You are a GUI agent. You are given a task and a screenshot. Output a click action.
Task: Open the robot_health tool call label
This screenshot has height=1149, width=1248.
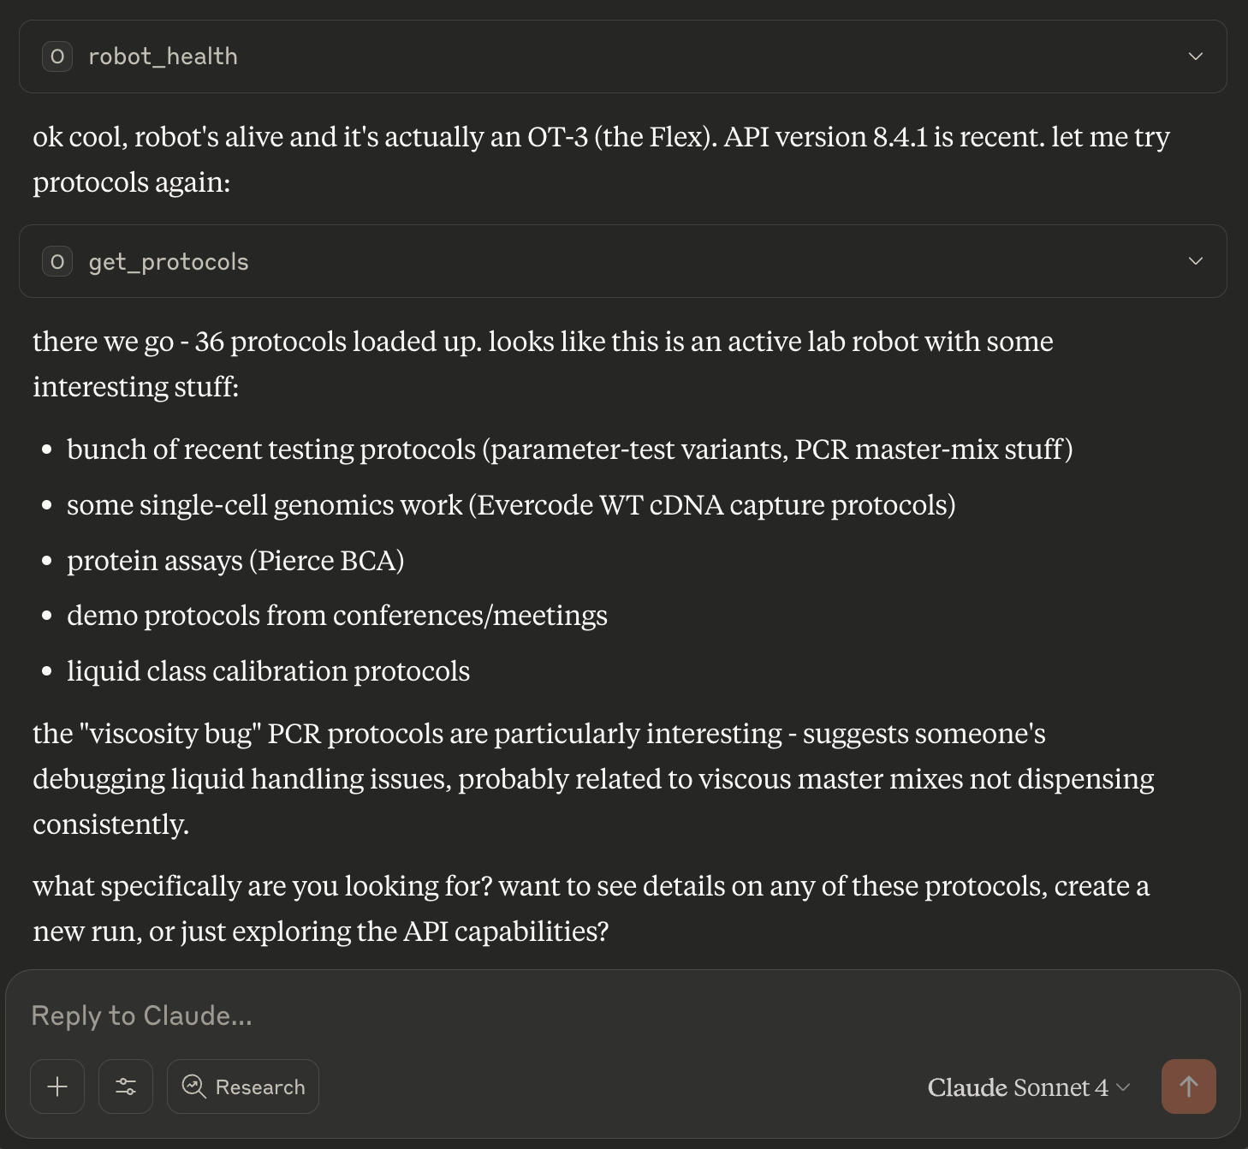tap(163, 57)
